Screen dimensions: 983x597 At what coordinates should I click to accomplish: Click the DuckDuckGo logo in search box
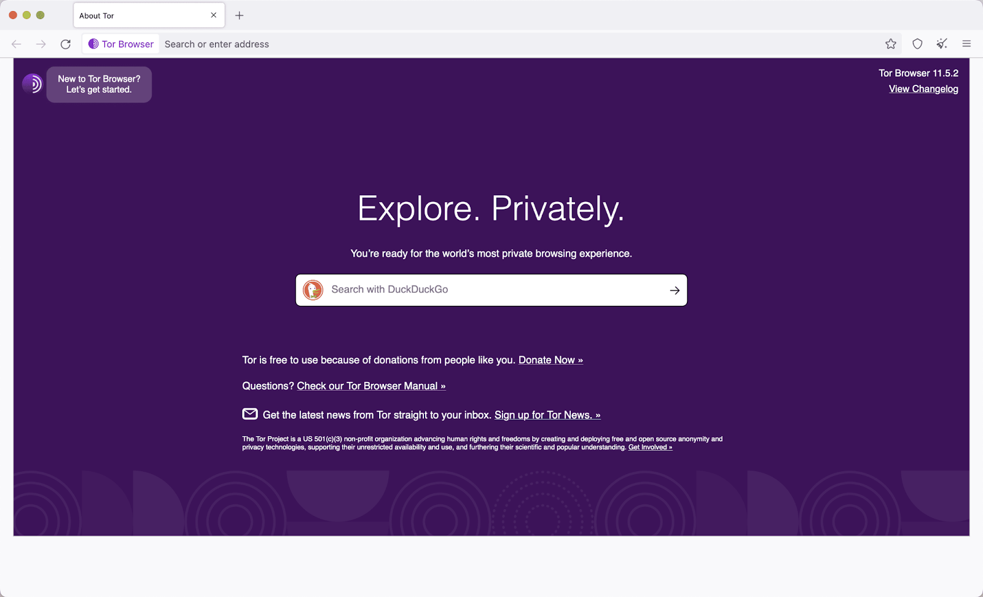coord(313,290)
